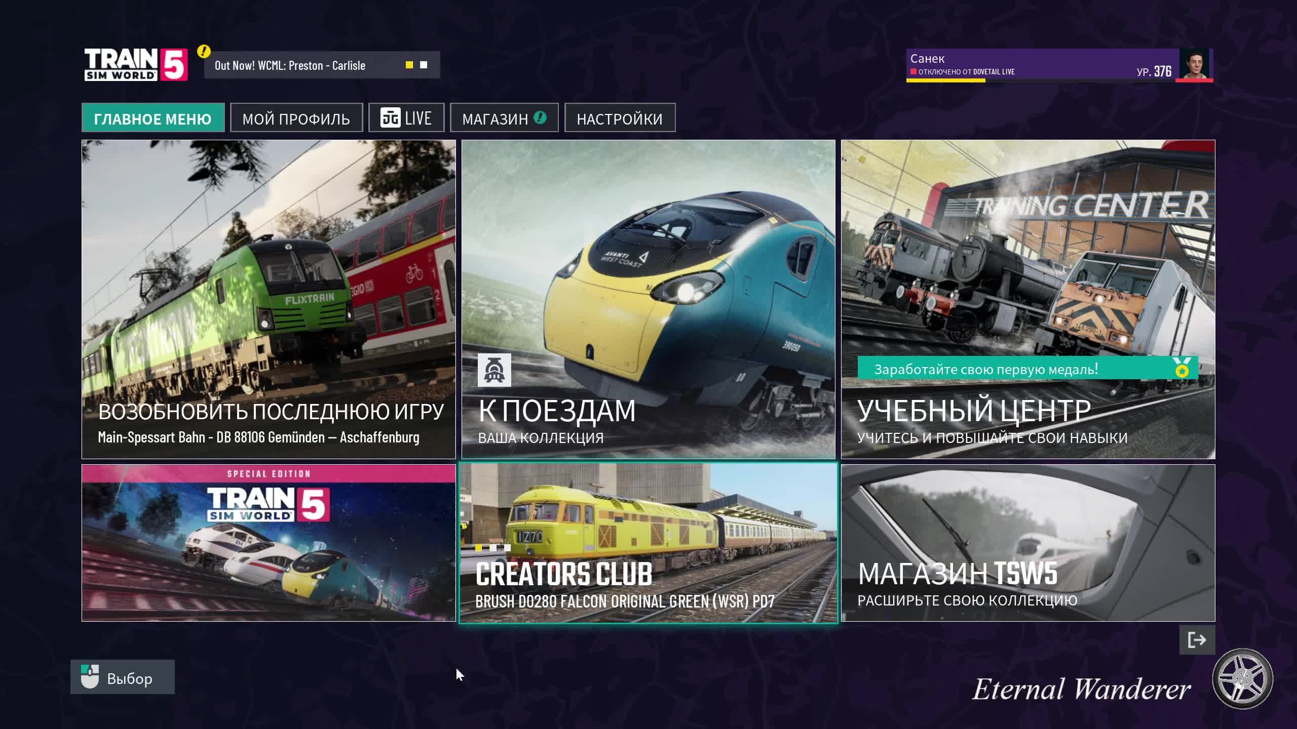Viewport: 1297px width, 729px height.
Task: Open the УЧЕБНЫЙ ЦЕНТР training tile
Action: point(1027,299)
